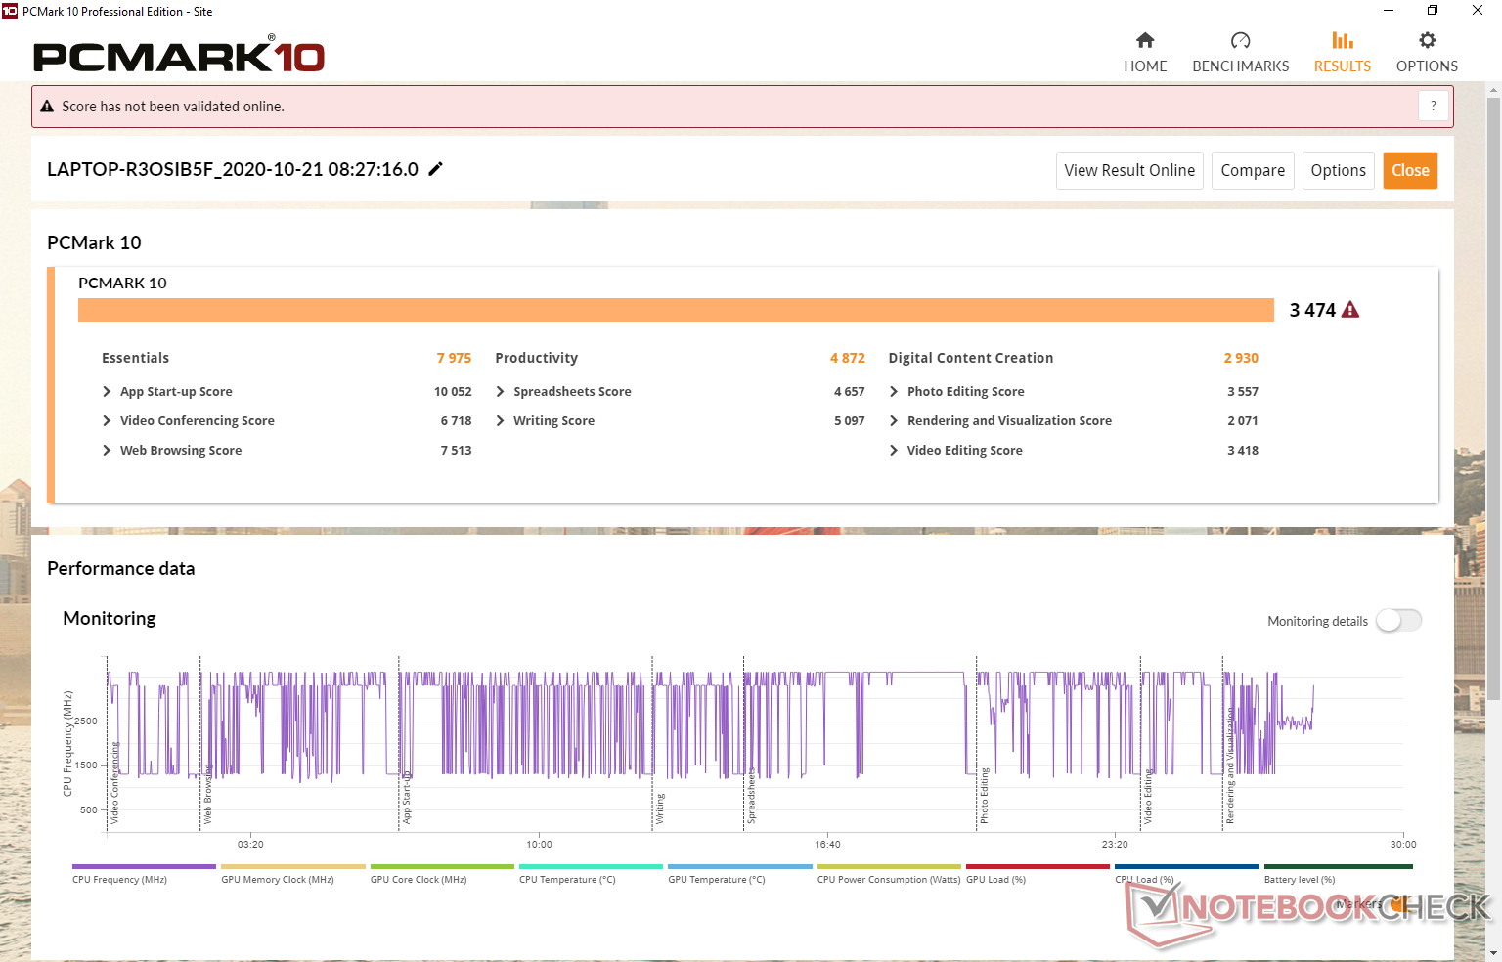Click the pencil icon to rename result
This screenshot has width=1502, height=962.
436,169
